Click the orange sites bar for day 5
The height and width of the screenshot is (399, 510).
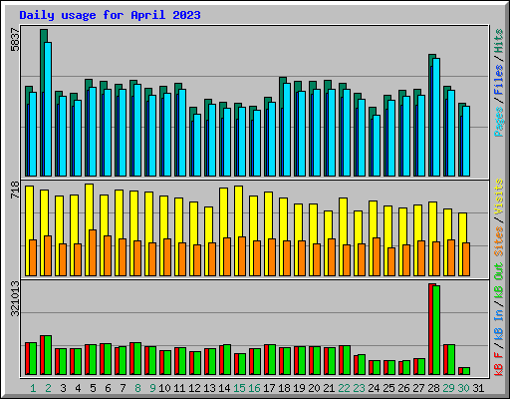93,252
